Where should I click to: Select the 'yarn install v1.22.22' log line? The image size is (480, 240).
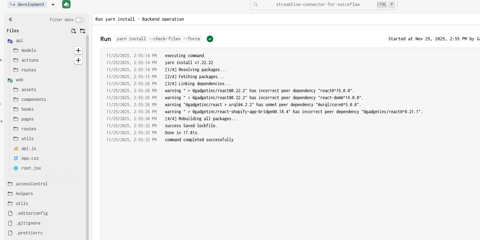[x=189, y=63]
